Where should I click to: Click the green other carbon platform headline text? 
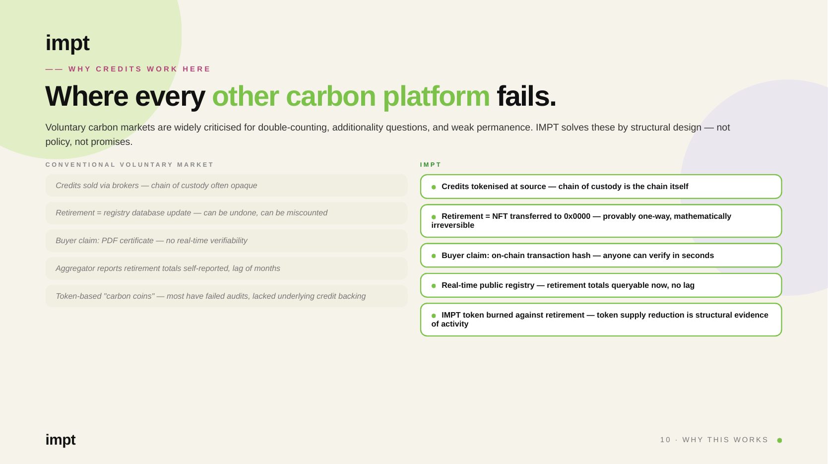(x=351, y=96)
